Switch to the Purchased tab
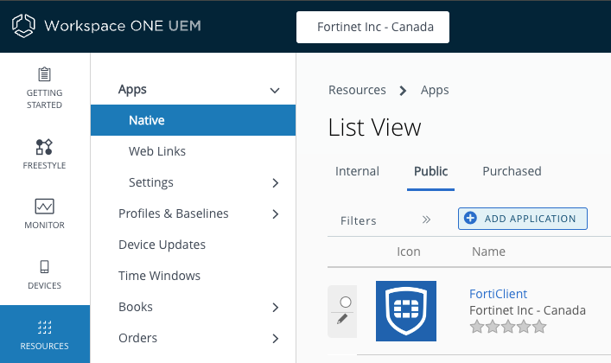 coord(512,171)
